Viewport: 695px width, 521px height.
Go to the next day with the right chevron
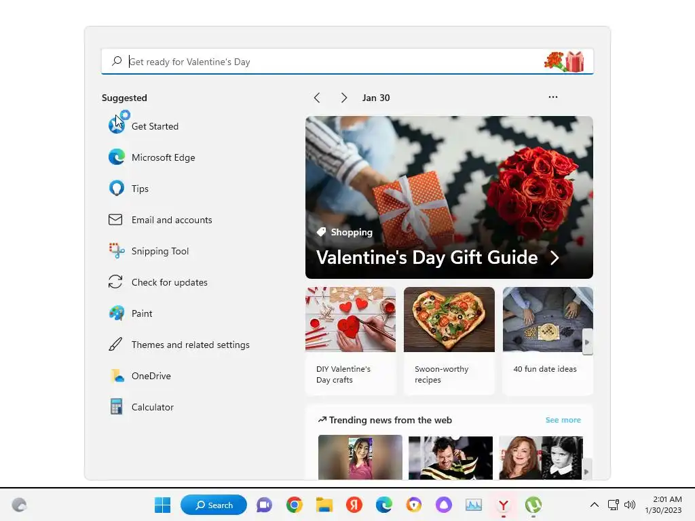pyautogui.click(x=343, y=98)
